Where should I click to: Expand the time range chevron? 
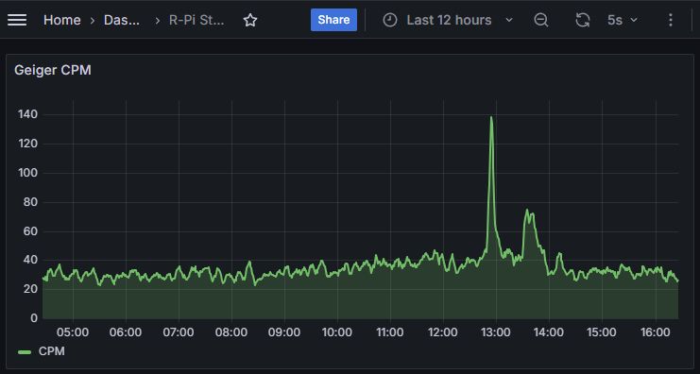[509, 20]
